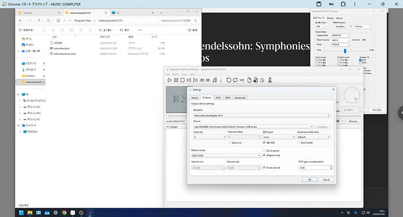Screen dimensions: 403x217
Task: Click the Play icon in the HQPlayer toolbar
Action: [169, 80]
